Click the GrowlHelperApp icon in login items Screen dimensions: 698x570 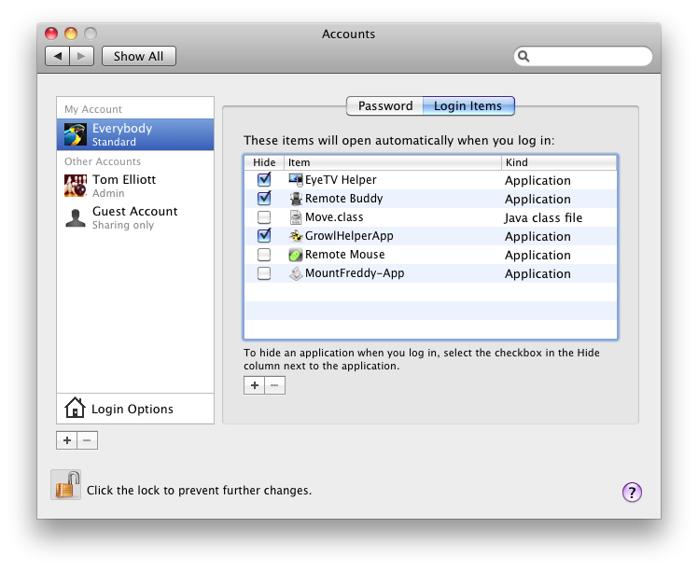tap(296, 236)
